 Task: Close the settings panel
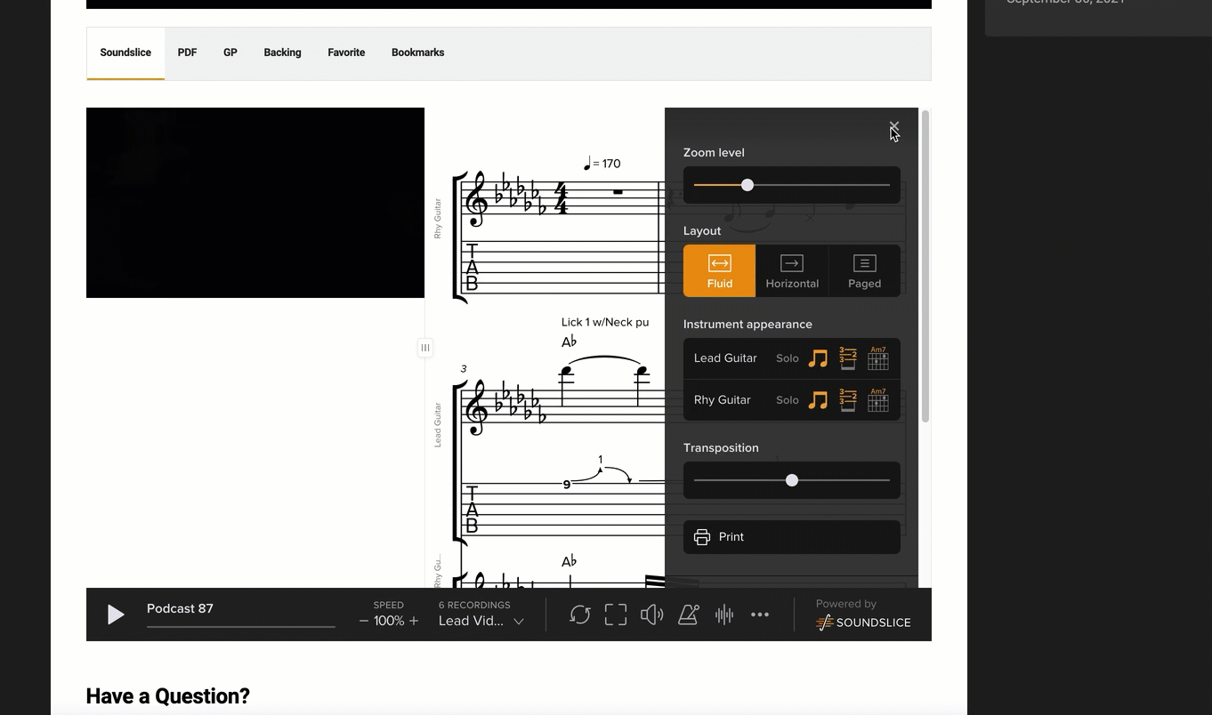(893, 127)
